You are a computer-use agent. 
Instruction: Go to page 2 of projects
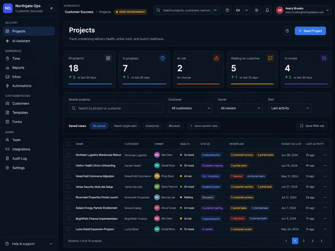(304, 241)
